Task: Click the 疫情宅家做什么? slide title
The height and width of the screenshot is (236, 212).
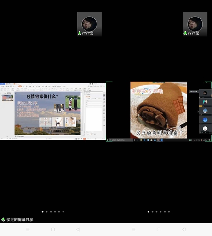Action: 42,97
